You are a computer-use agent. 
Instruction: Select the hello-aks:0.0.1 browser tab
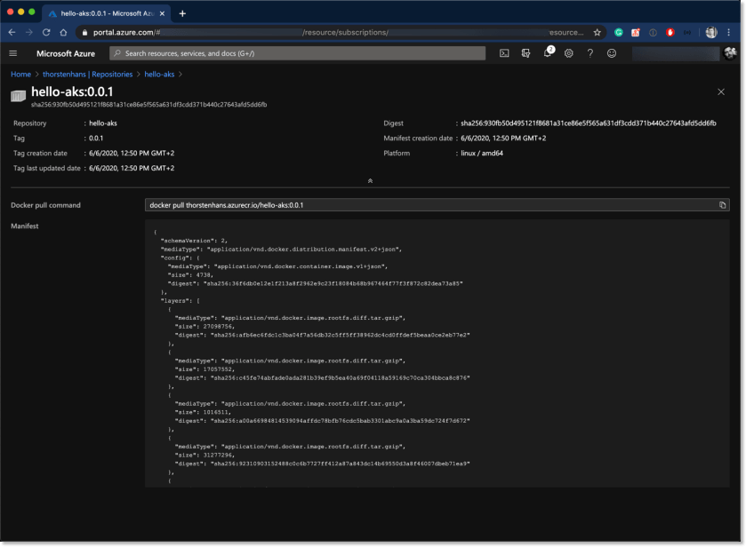point(106,13)
